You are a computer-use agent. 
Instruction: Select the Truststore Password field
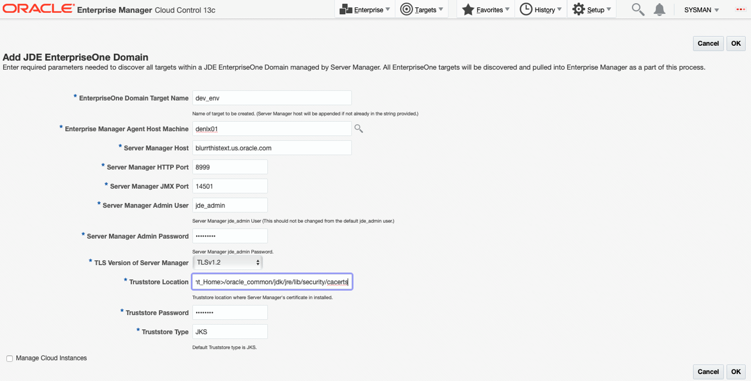(230, 312)
